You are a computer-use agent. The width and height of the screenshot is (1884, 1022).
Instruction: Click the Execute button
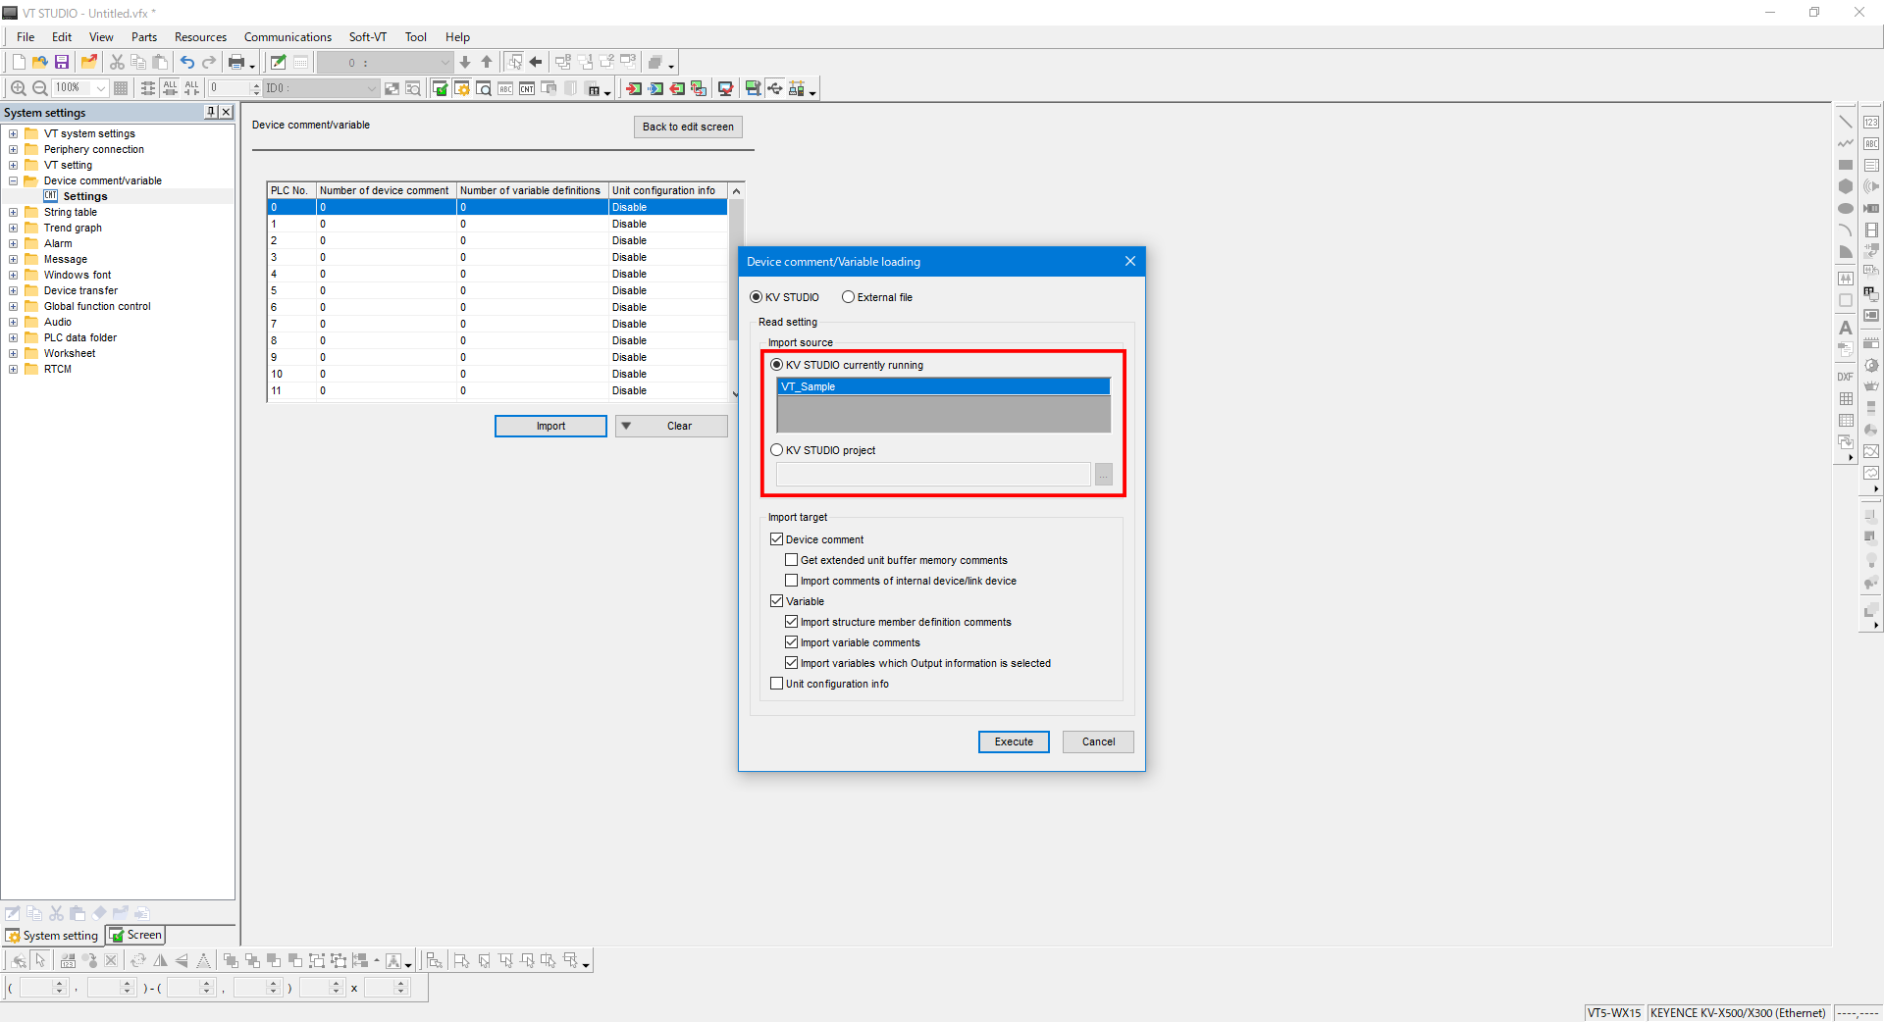1014,741
